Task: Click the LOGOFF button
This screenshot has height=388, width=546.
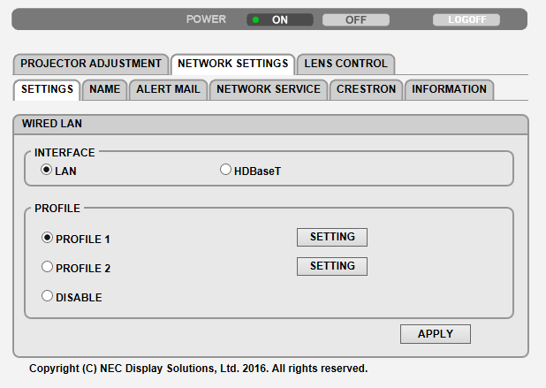Action: tap(466, 19)
